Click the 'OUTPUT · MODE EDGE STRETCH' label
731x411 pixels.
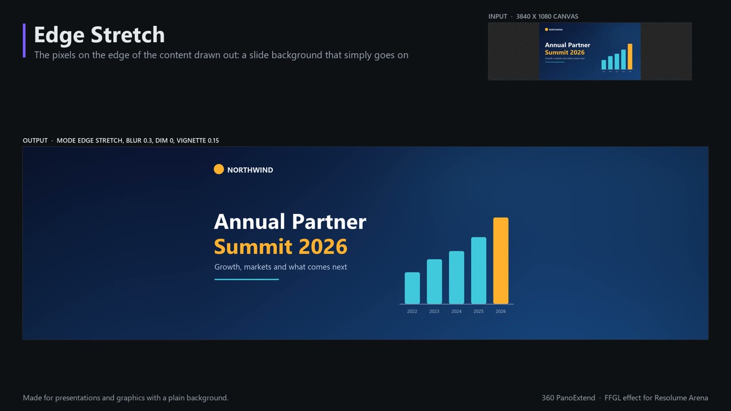click(x=121, y=140)
